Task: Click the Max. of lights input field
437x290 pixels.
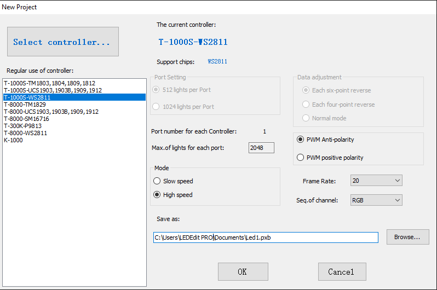Action: coord(261,148)
